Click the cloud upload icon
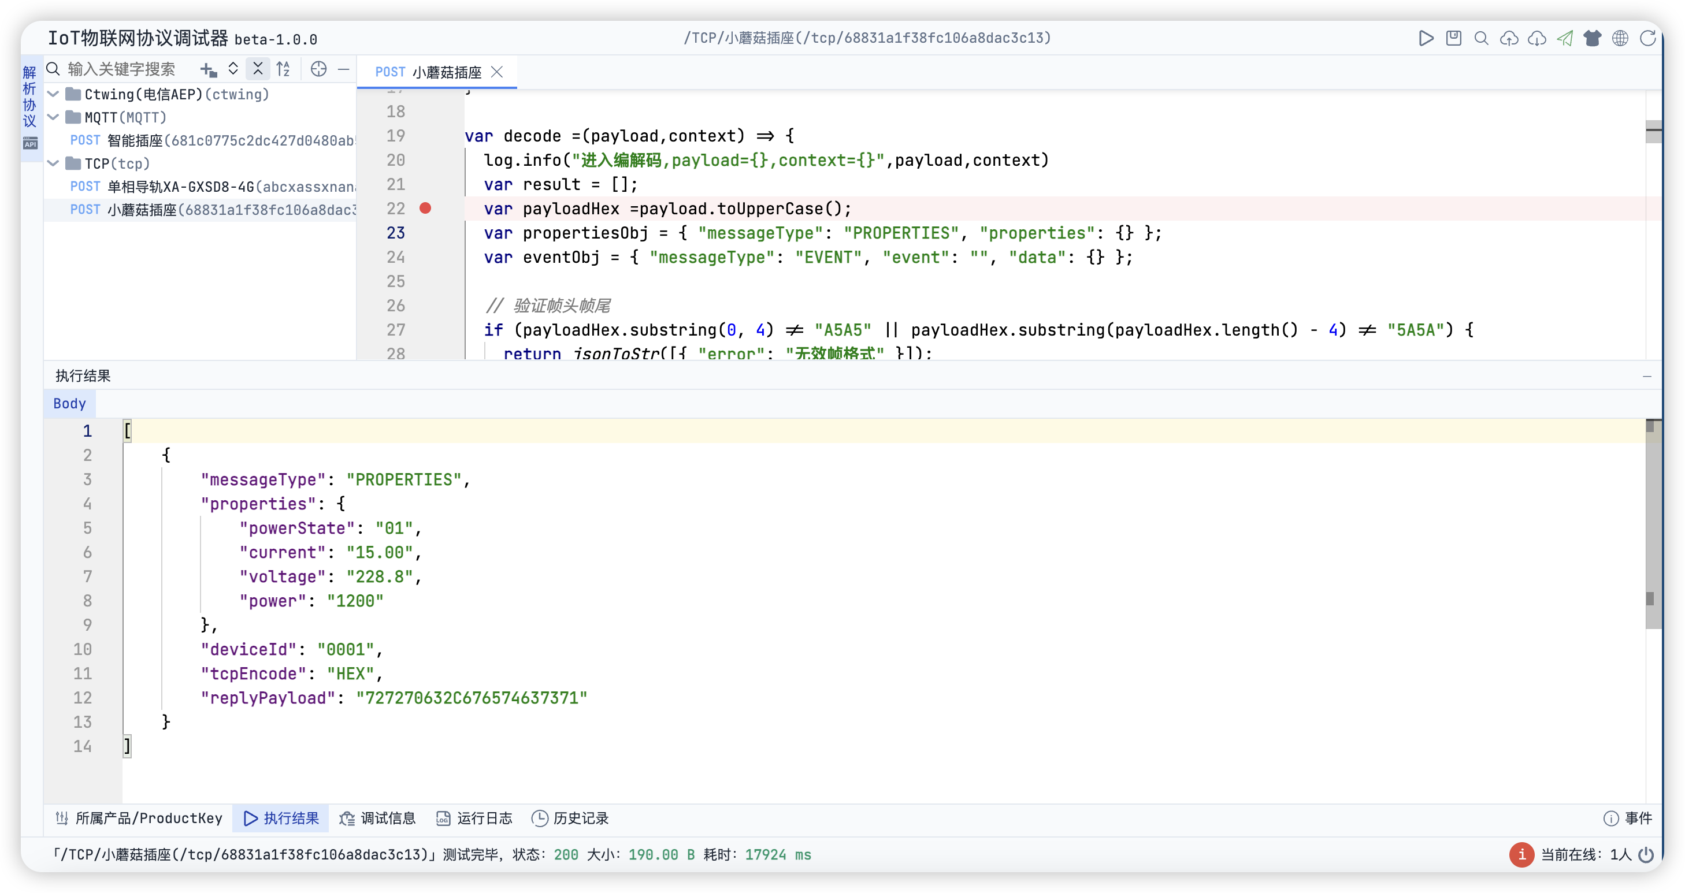Image resolution: width=1685 pixels, height=893 pixels. click(x=1509, y=39)
